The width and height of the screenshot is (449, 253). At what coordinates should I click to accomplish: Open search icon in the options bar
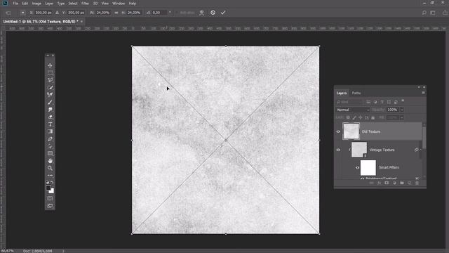(x=424, y=13)
